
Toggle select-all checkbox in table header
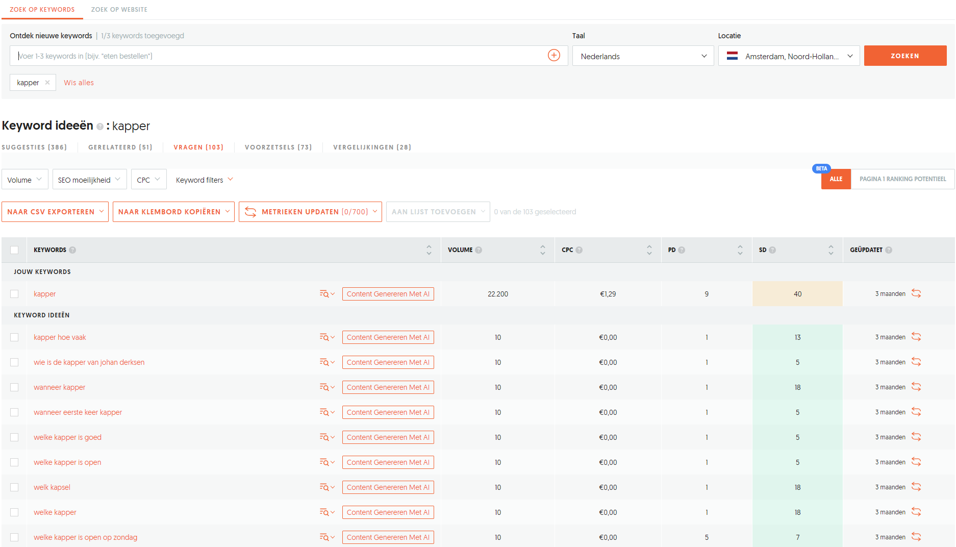pos(14,250)
